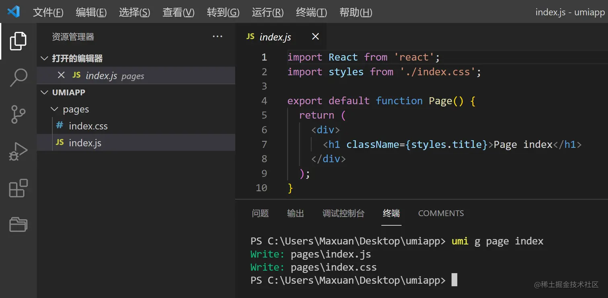Viewport: 608px width, 298px height.
Task: Open the 查看(V) menu
Action: 179,12
